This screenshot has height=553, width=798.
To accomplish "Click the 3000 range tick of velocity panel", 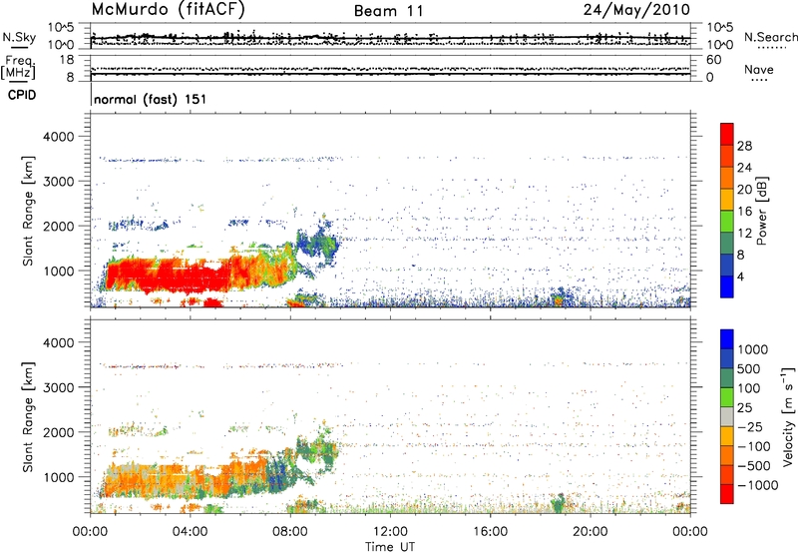I will (58, 387).
